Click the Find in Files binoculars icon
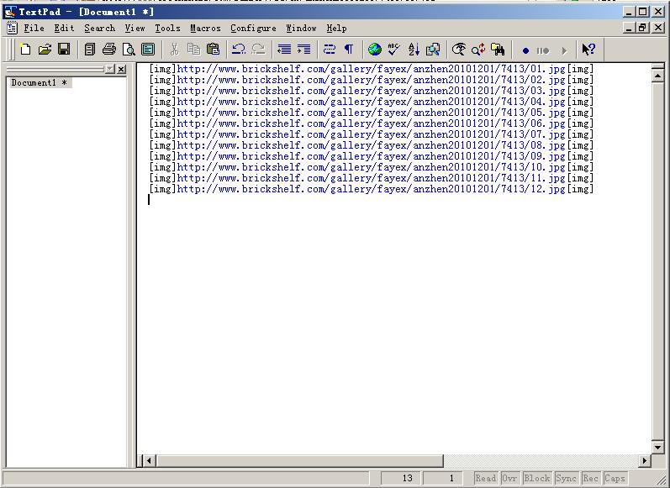 (498, 50)
